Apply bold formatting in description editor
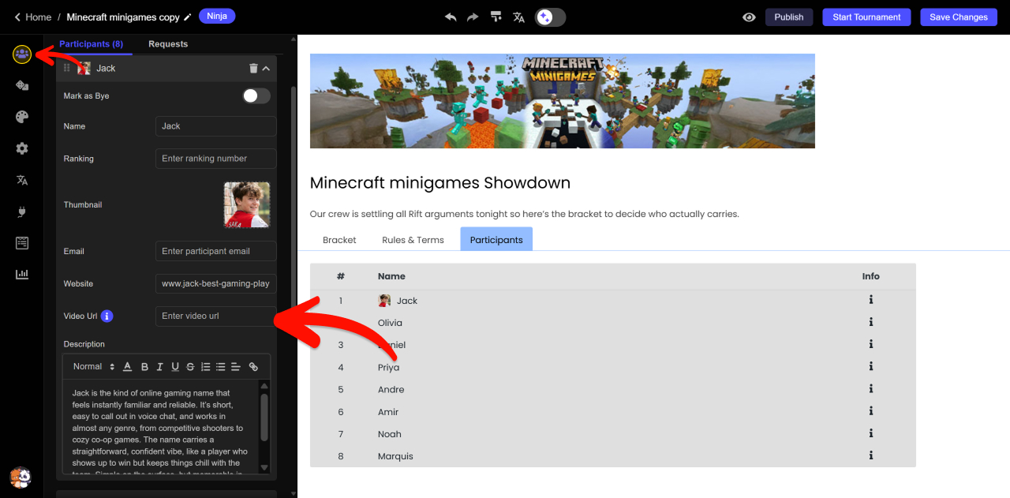This screenshot has height=498, width=1010. tap(144, 367)
